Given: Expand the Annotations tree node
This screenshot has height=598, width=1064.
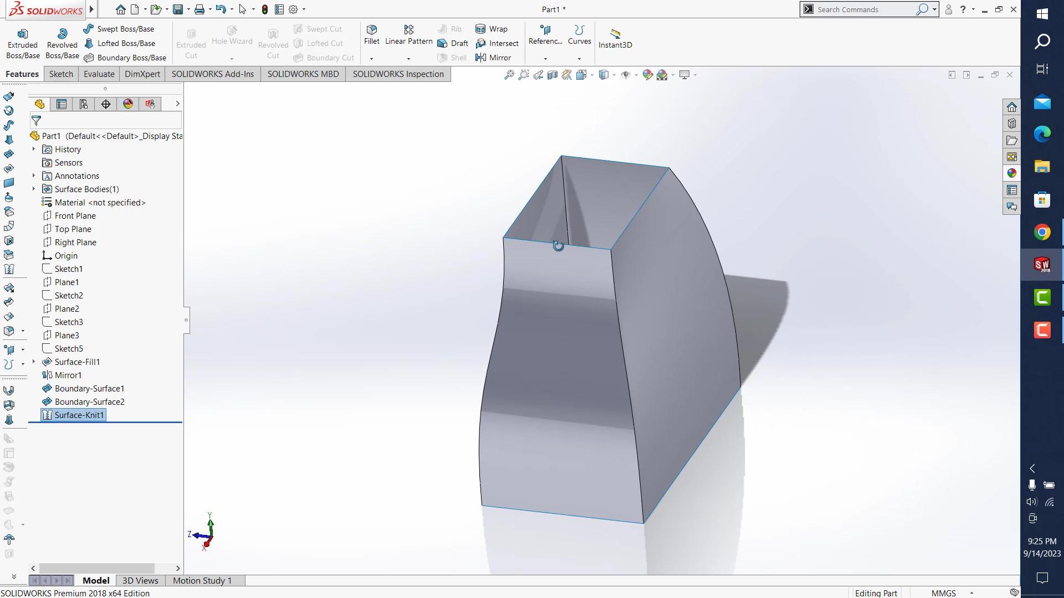Looking at the screenshot, I should [33, 176].
